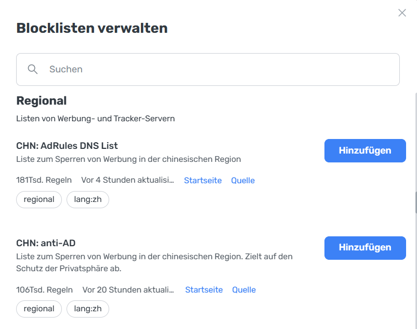This screenshot has height=329, width=417.
Task: Click the Regional section heading
Action: [42, 101]
